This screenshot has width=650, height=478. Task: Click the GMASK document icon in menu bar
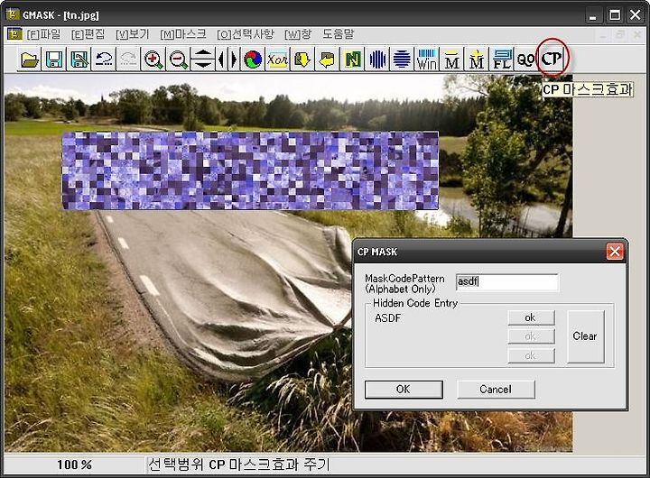pos(14,34)
